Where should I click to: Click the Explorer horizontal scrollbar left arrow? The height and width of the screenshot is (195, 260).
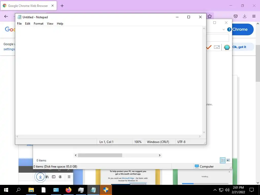pos(76,155)
